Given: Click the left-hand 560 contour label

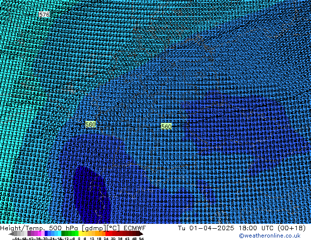Looking at the screenshot, I should coord(90,124).
